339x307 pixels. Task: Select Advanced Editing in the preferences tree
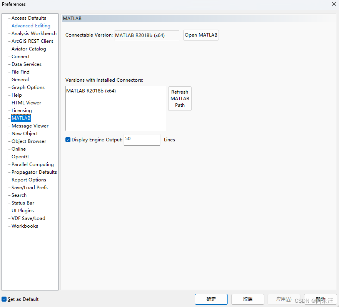(31, 26)
